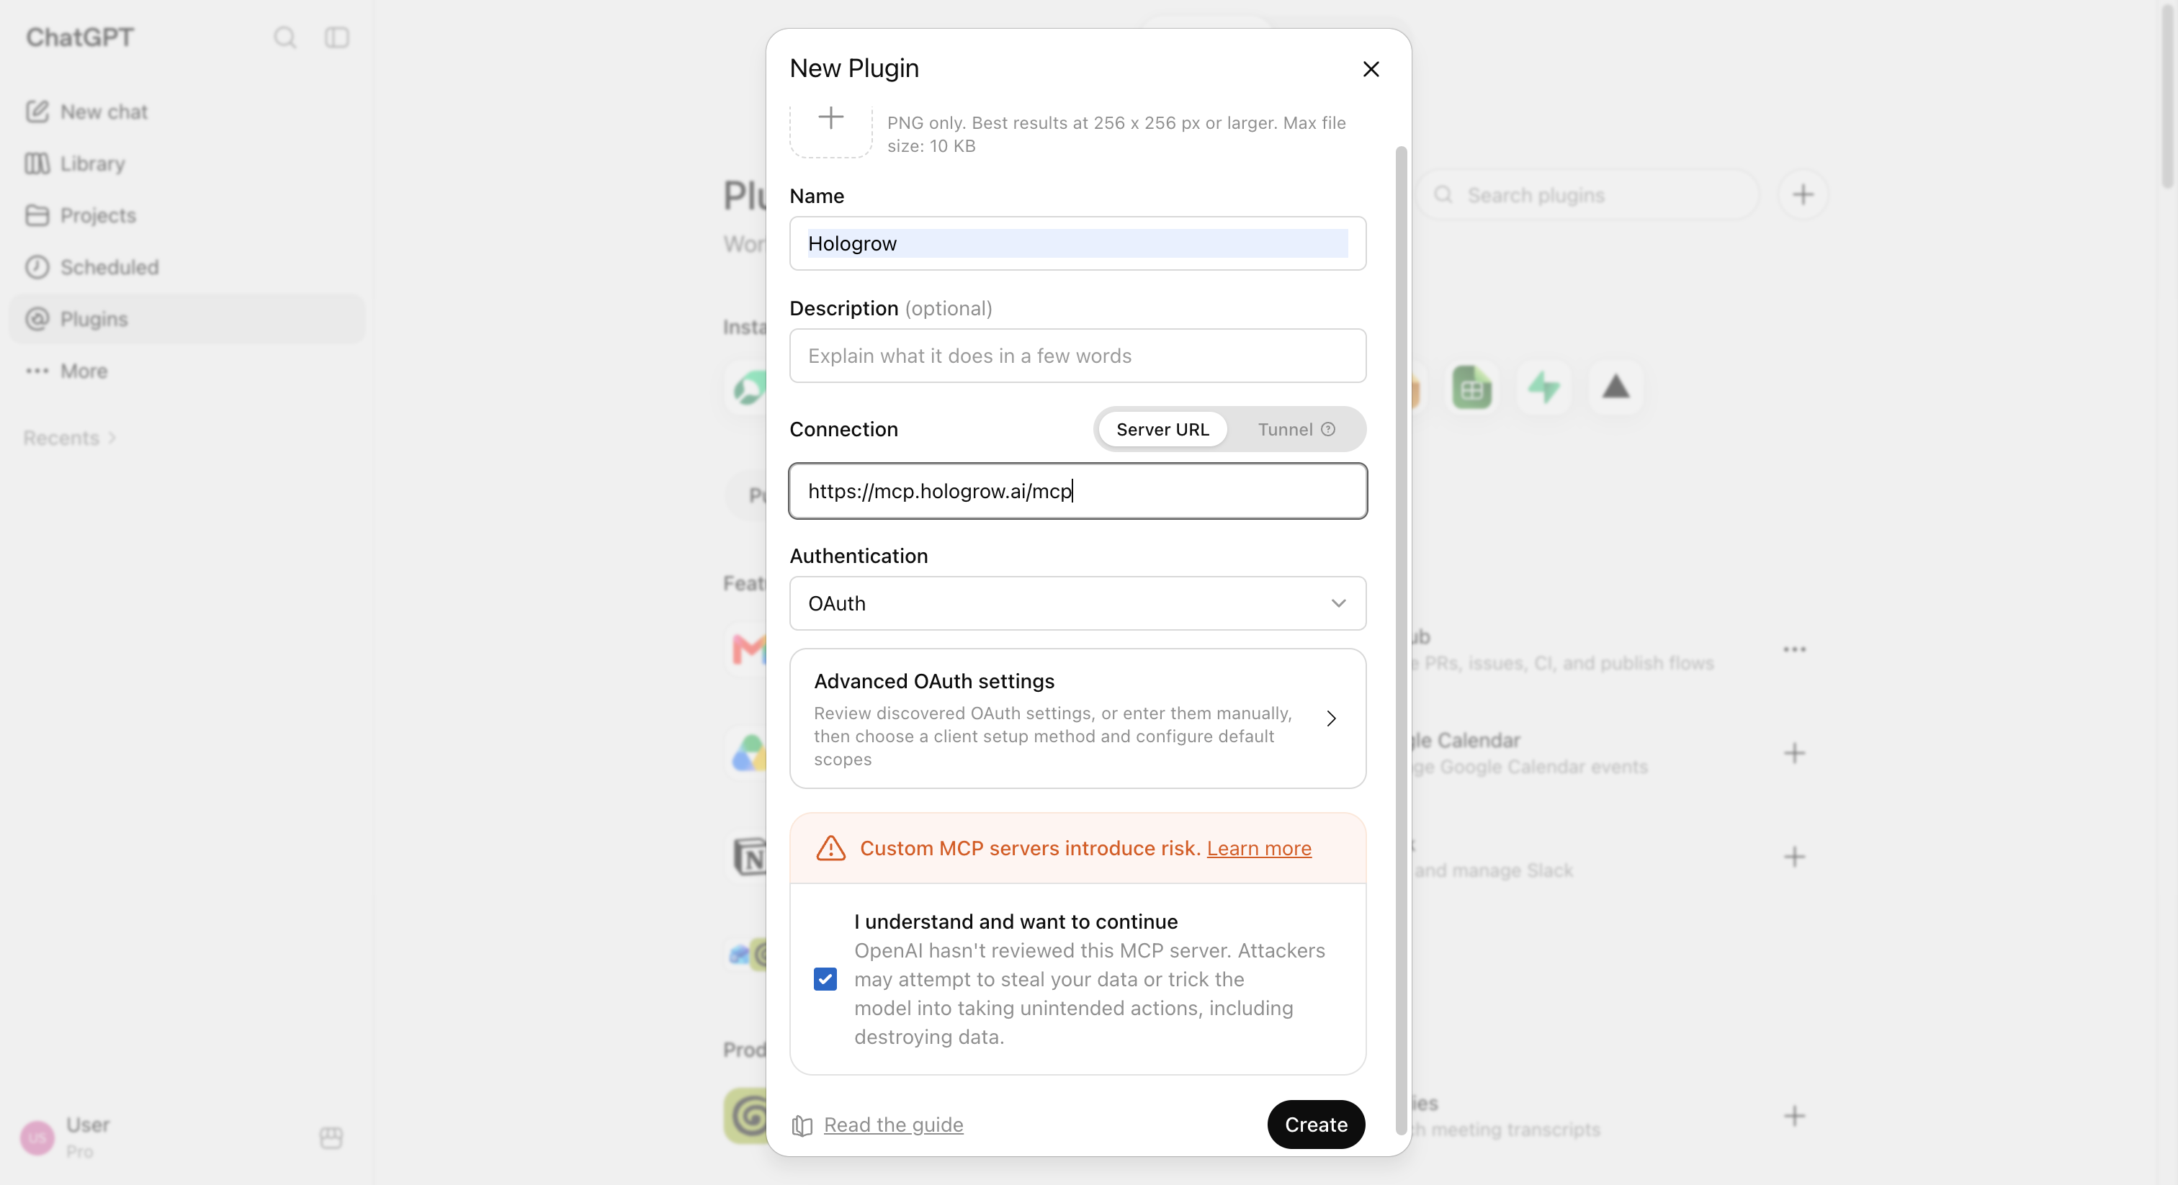
Task: Click the book icon beside Read the guide
Action: click(x=802, y=1125)
